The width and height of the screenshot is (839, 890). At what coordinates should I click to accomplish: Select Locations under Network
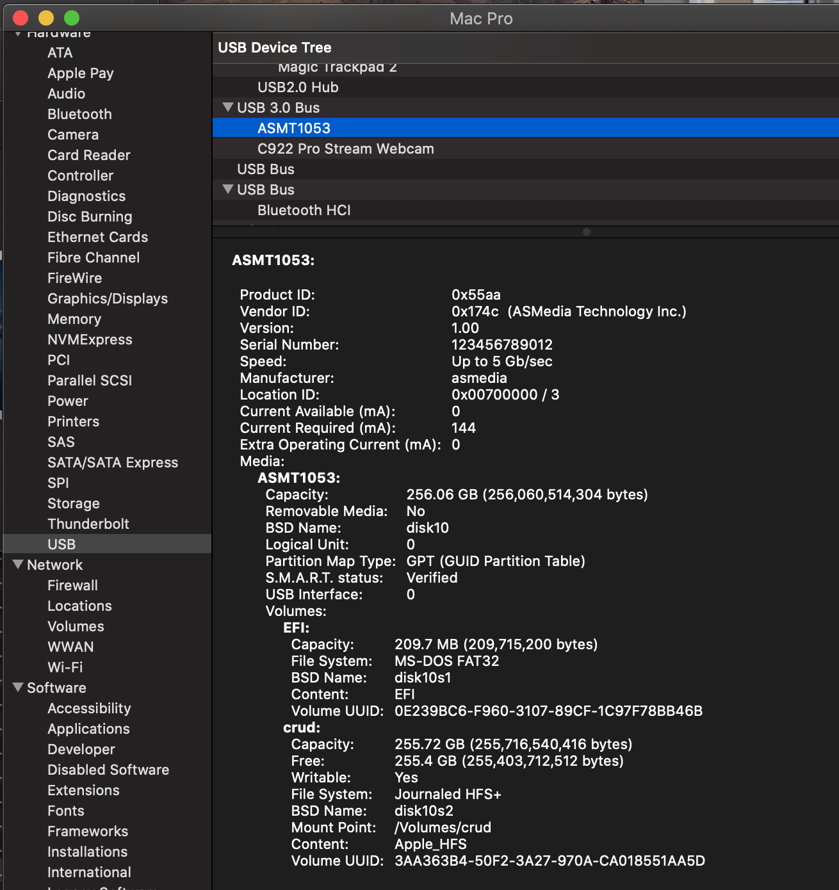tap(80, 606)
